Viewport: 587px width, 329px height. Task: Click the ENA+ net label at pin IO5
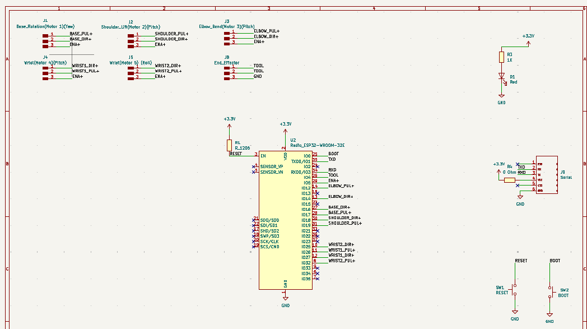coord(334,180)
